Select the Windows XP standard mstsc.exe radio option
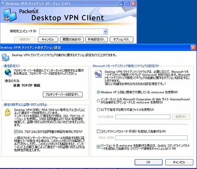This screenshot has width=197, height=169. [x=98, y=92]
